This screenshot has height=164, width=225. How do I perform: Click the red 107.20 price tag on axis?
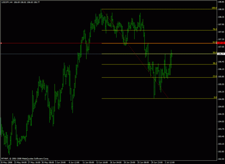[221, 43]
